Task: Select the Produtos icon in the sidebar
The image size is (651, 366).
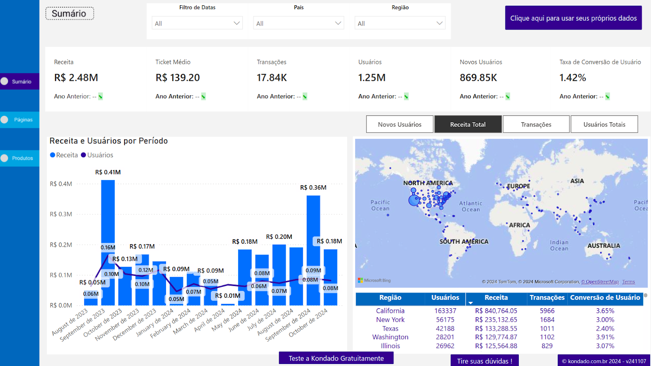Action: coord(4,158)
